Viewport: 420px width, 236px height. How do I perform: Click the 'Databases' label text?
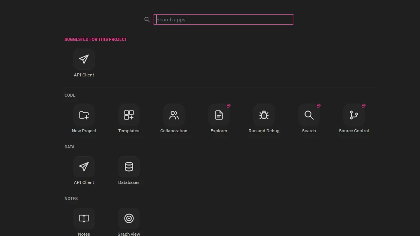(129, 182)
